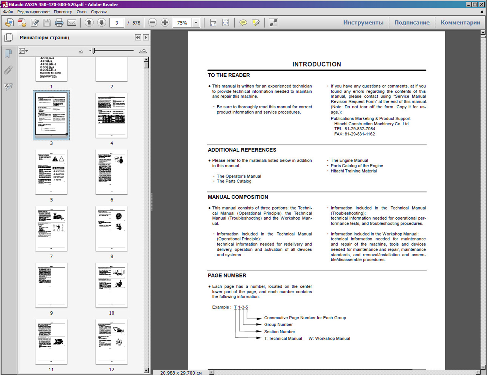
Task: Go to previous page arrow
Action: (x=89, y=23)
